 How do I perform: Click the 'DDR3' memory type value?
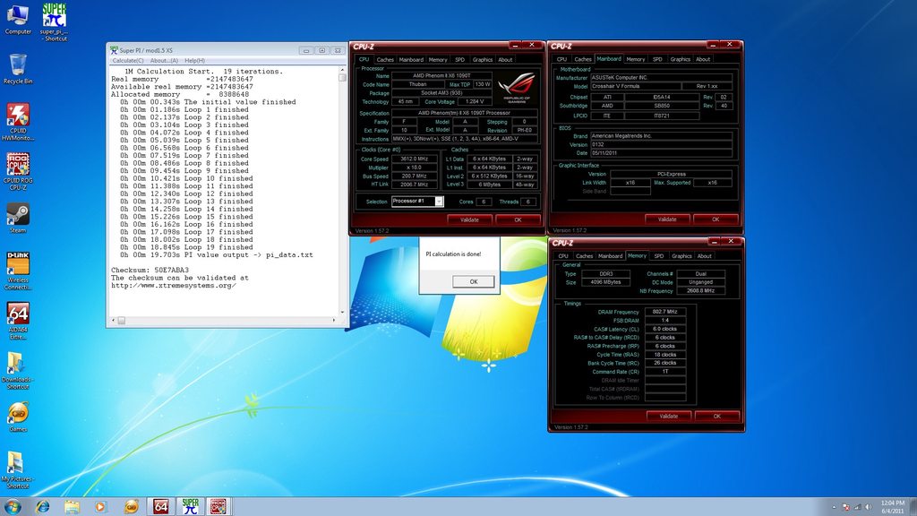coord(605,274)
